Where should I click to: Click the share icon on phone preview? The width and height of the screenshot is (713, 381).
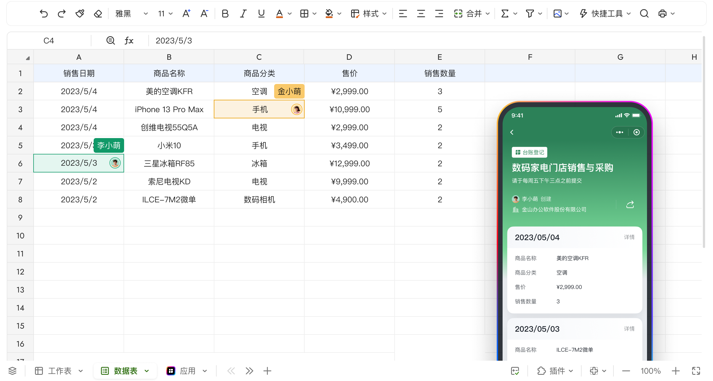coord(630,204)
